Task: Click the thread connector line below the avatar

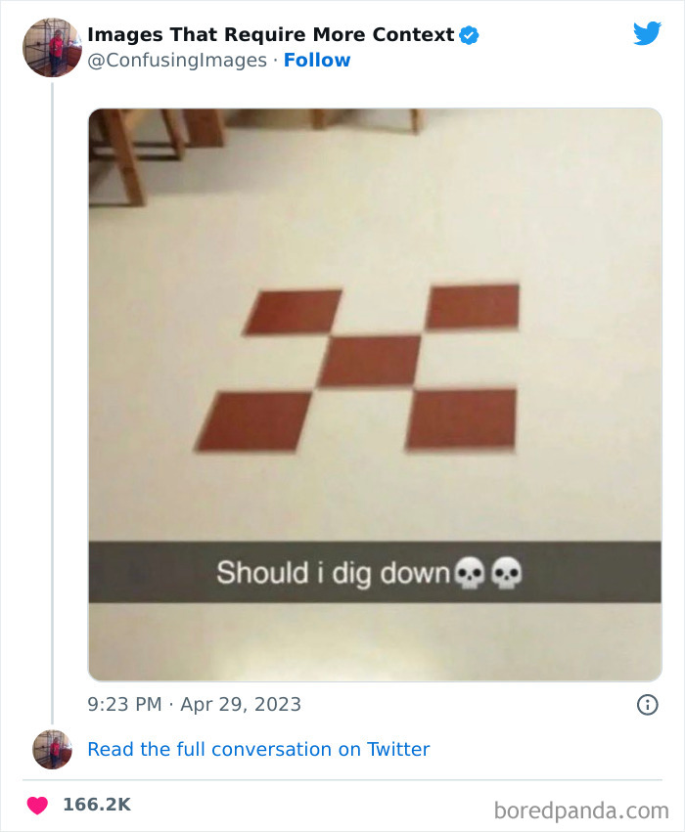Action: click(52, 391)
